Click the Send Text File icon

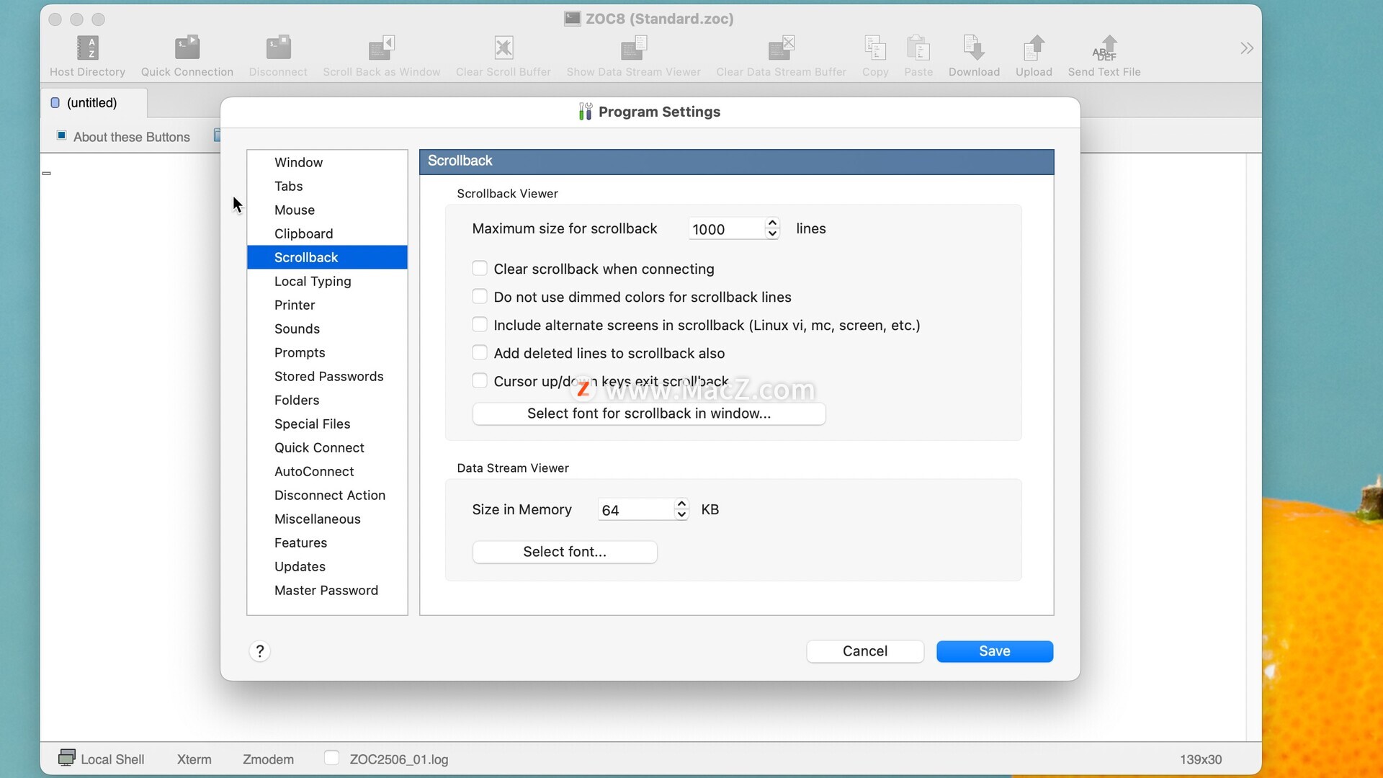coord(1104,48)
